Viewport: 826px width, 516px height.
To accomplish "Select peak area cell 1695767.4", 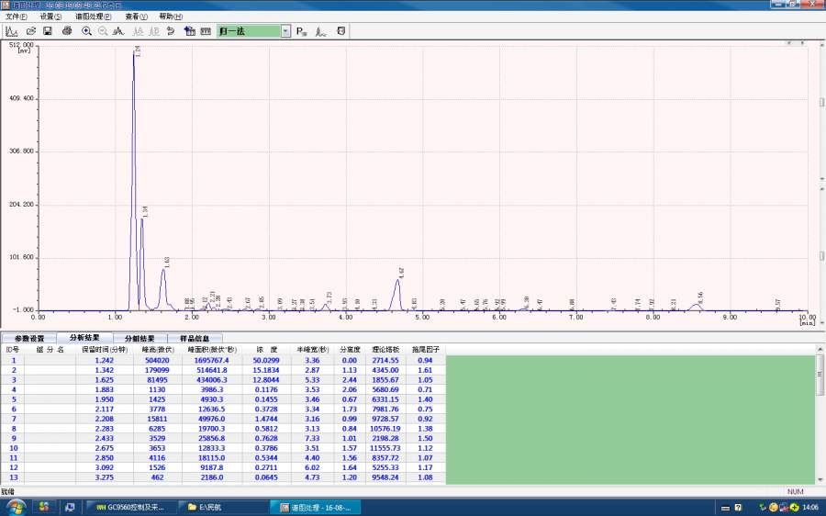I will (212, 361).
